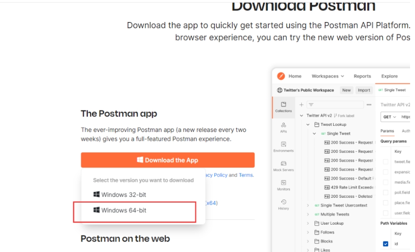Click the User Lookup folder icon
This screenshot has height=252, width=415.
point(317,223)
